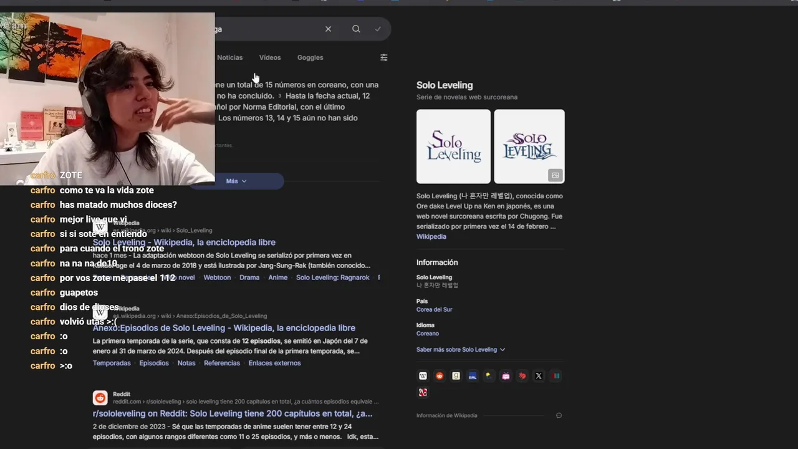The image size is (798, 449).
Task: Open the Reddit source icon in the info panel
Action: click(440, 375)
